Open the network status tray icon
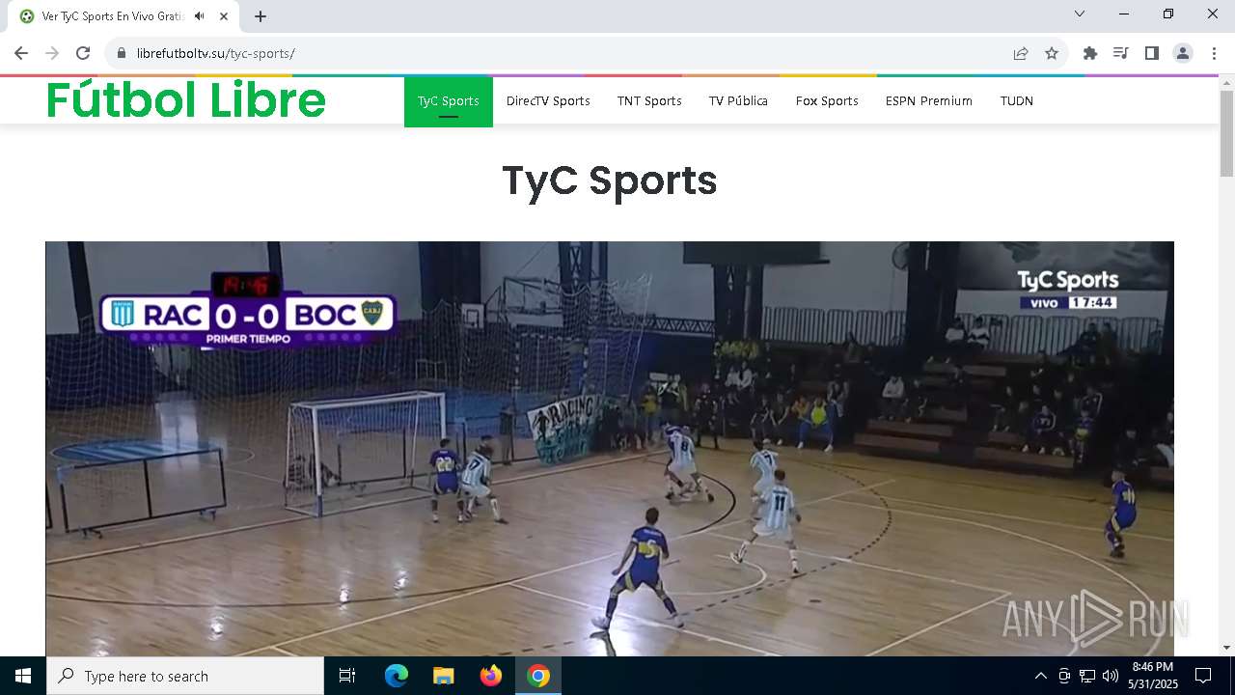This screenshot has width=1235, height=695. click(1087, 676)
